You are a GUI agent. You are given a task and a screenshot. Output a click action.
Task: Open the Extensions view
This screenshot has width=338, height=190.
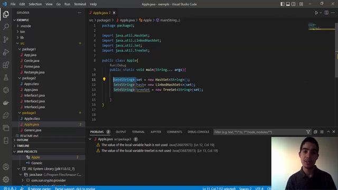[6, 65]
